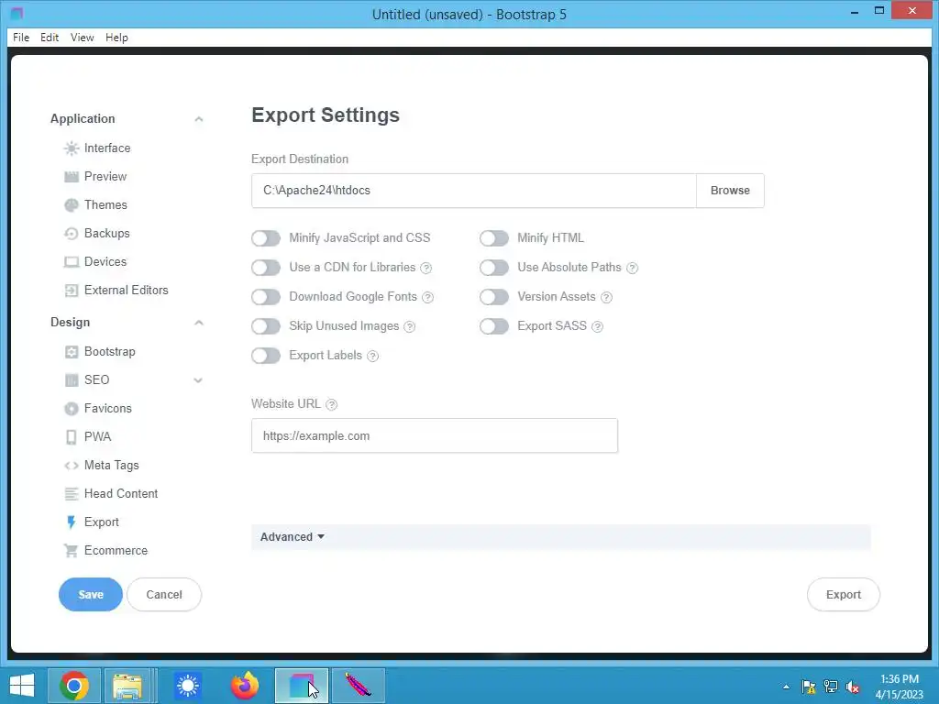Click the PWA phone icon
This screenshot has width=939, height=704.
(x=72, y=437)
